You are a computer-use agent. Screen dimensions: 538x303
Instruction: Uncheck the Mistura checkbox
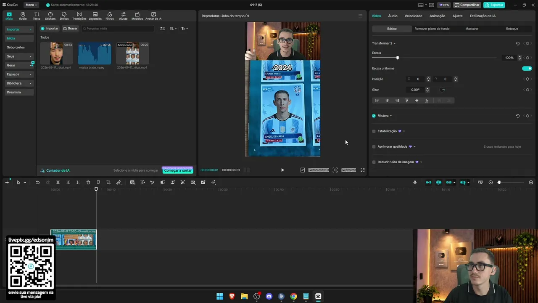[x=374, y=116]
